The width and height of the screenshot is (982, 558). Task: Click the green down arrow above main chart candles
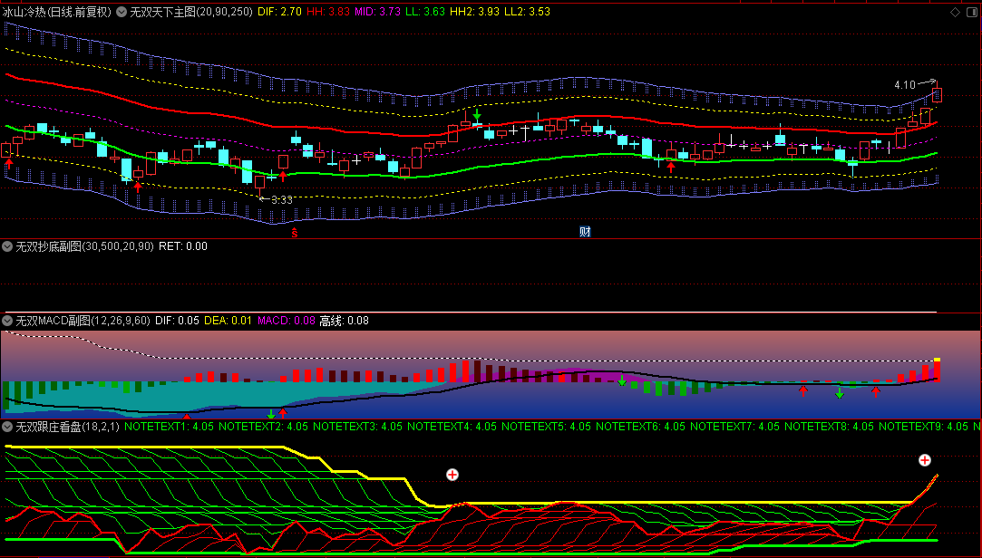477,114
